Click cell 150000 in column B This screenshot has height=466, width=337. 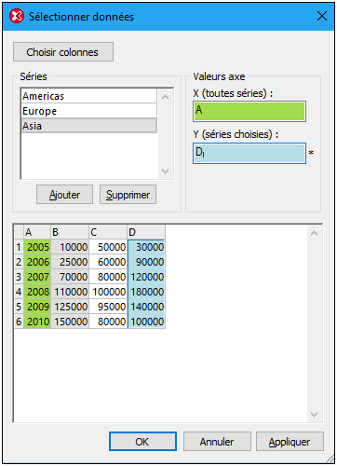pos(70,322)
